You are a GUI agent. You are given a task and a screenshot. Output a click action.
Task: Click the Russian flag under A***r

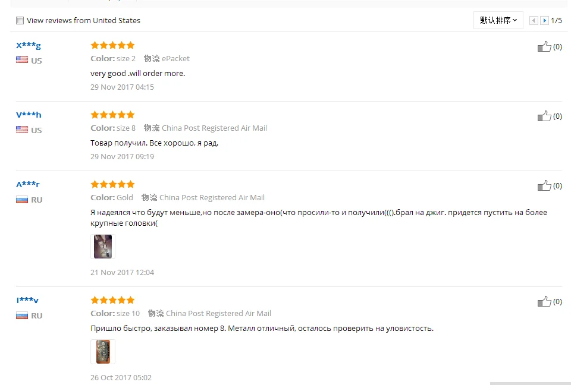tap(22, 200)
